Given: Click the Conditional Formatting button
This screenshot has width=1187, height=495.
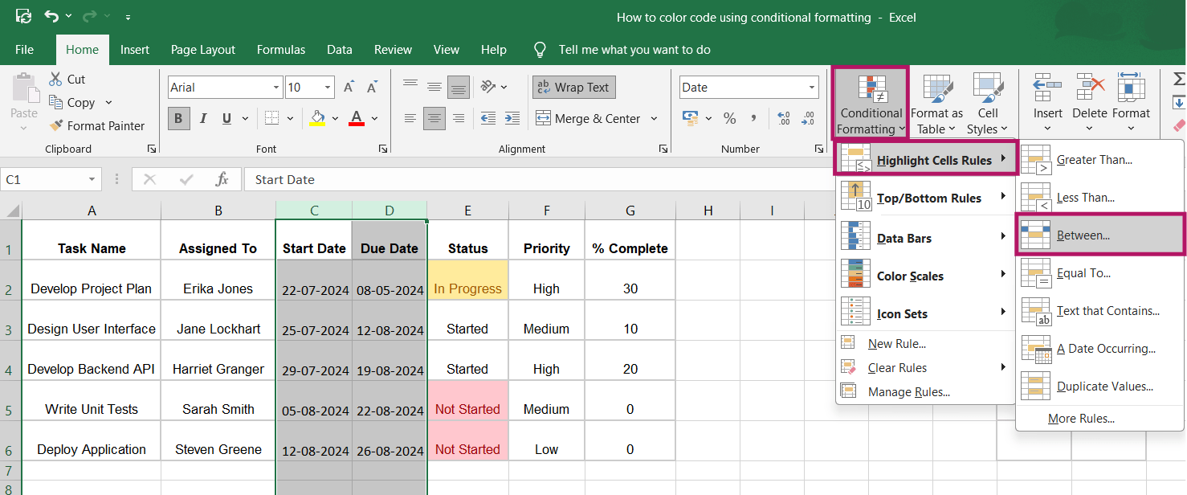Looking at the screenshot, I should (x=871, y=105).
